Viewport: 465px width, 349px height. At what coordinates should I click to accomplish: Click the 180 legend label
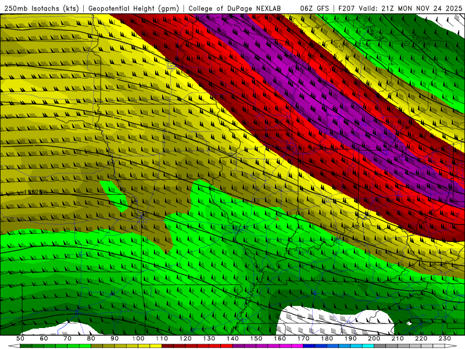point(327,339)
